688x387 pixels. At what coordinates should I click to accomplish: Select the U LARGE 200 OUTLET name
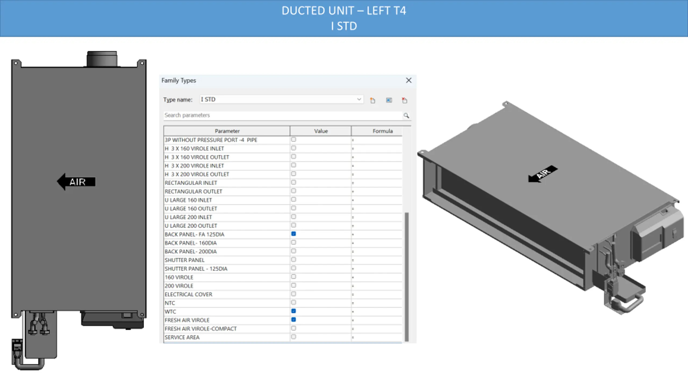tap(191, 226)
